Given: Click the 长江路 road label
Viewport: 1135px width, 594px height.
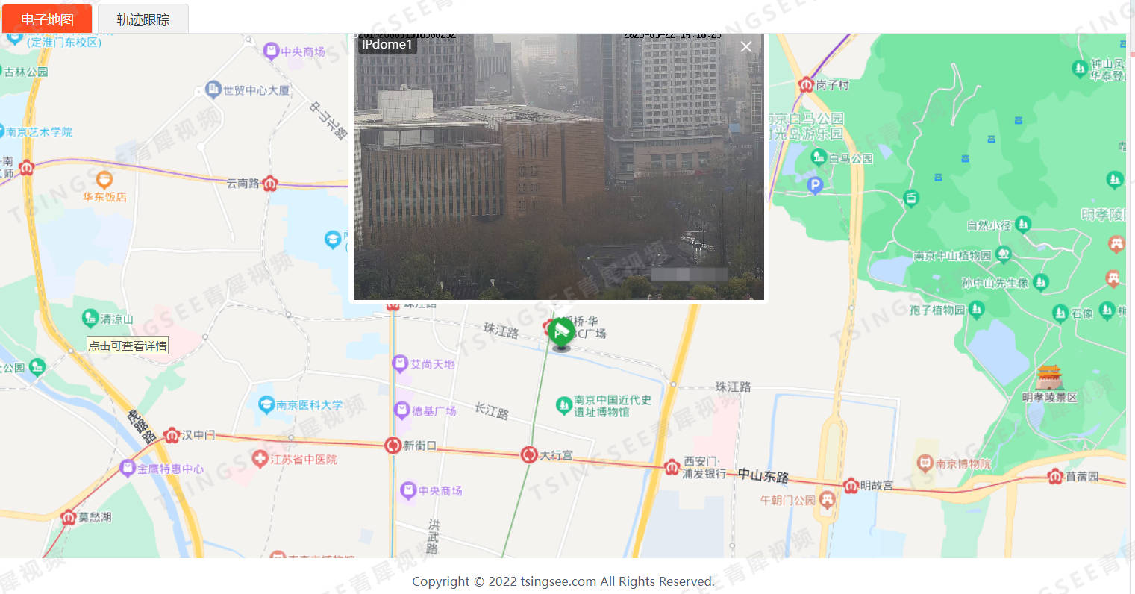Looking at the screenshot, I should click(x=492, y=410).
